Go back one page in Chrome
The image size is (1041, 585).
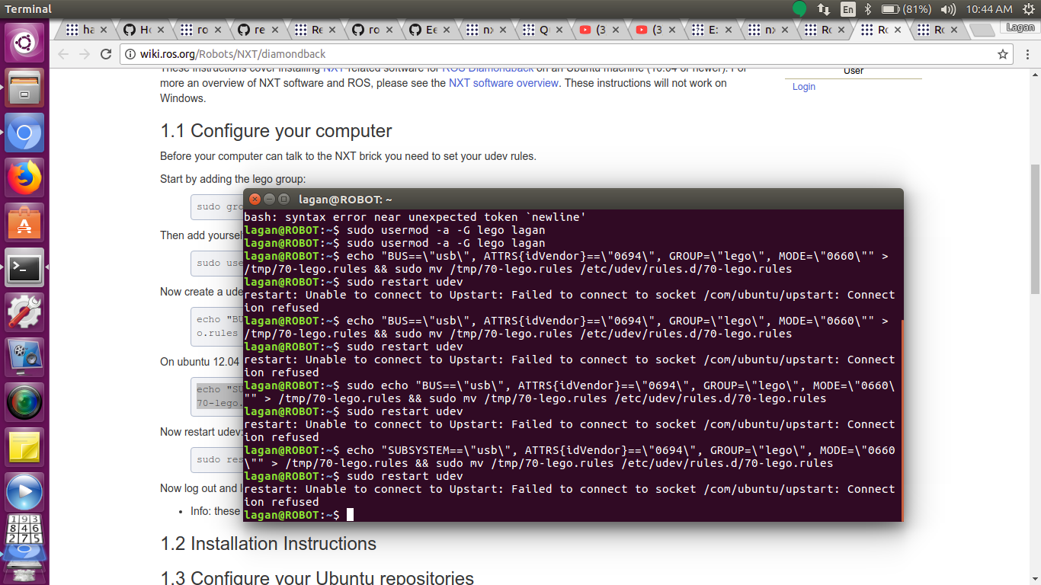pos(63,54)
